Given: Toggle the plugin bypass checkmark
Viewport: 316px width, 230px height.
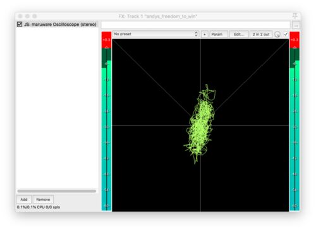Looking at the screenshot, I should (286, 34).
